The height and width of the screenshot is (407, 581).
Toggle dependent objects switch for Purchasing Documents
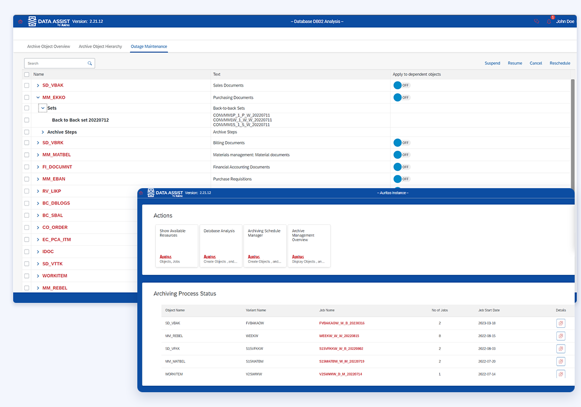[x=401, y=97]
